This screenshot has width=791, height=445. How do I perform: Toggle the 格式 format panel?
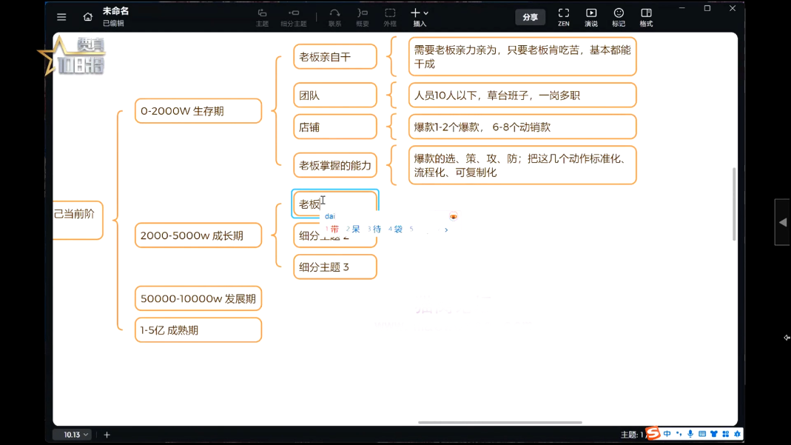(646, 17)
